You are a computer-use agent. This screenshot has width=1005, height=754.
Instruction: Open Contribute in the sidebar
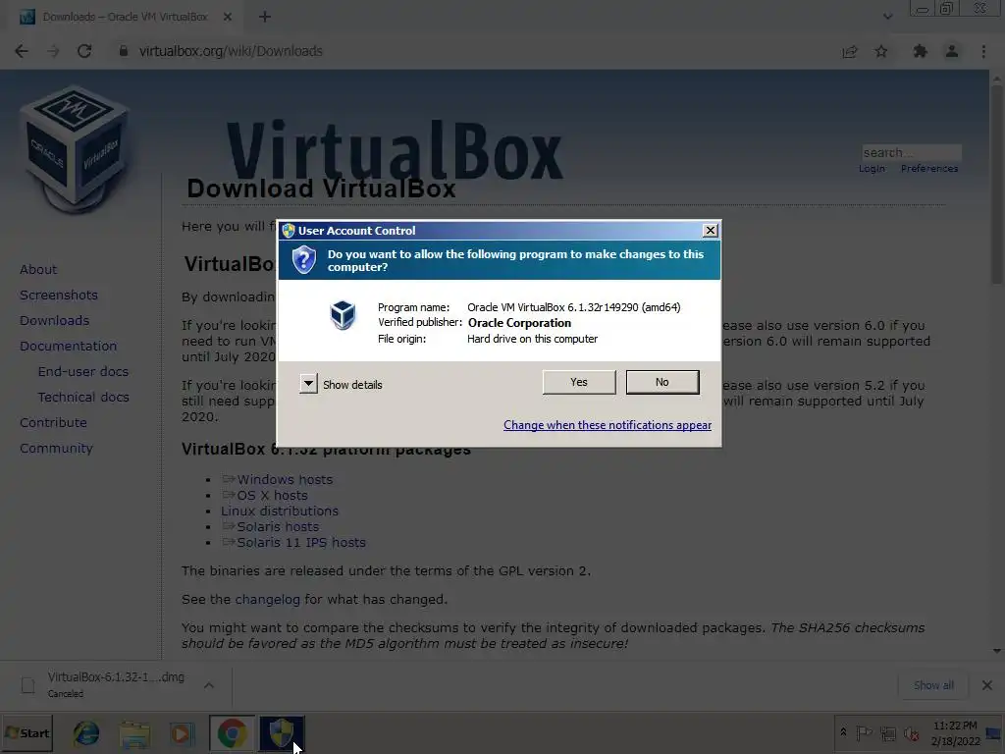[x=53, y=423]
